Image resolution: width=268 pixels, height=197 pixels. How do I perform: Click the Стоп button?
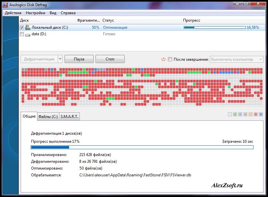(110, 59)
